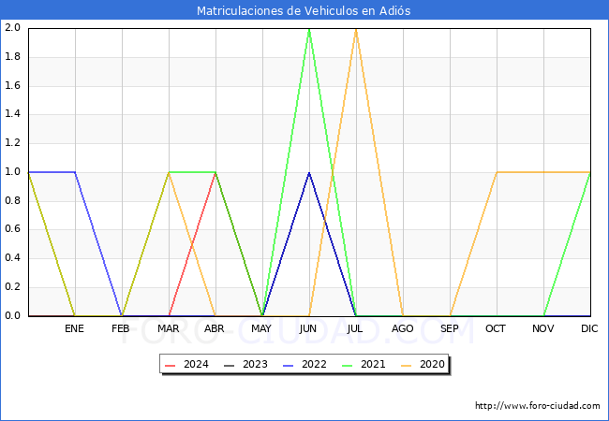
Task: Click the red 2024 legend color marker
Action: [171, 365]
